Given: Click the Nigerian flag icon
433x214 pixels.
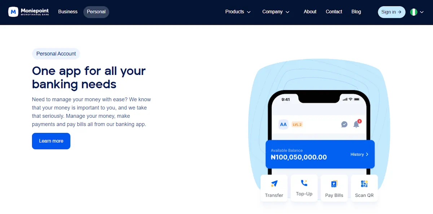Looking at the screenshot, I should coord(414,12).
